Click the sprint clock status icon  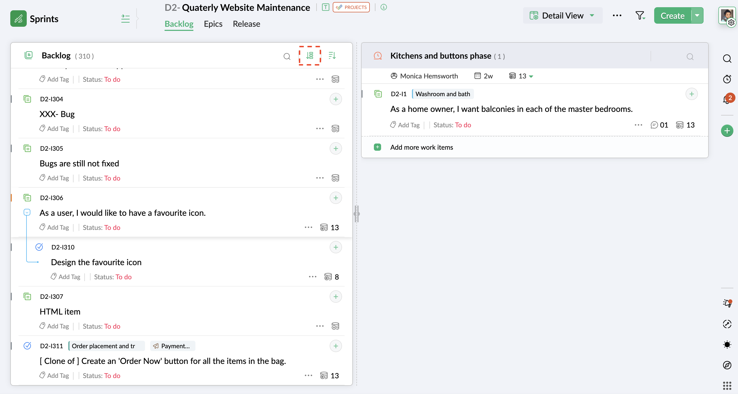click(377, 56)
